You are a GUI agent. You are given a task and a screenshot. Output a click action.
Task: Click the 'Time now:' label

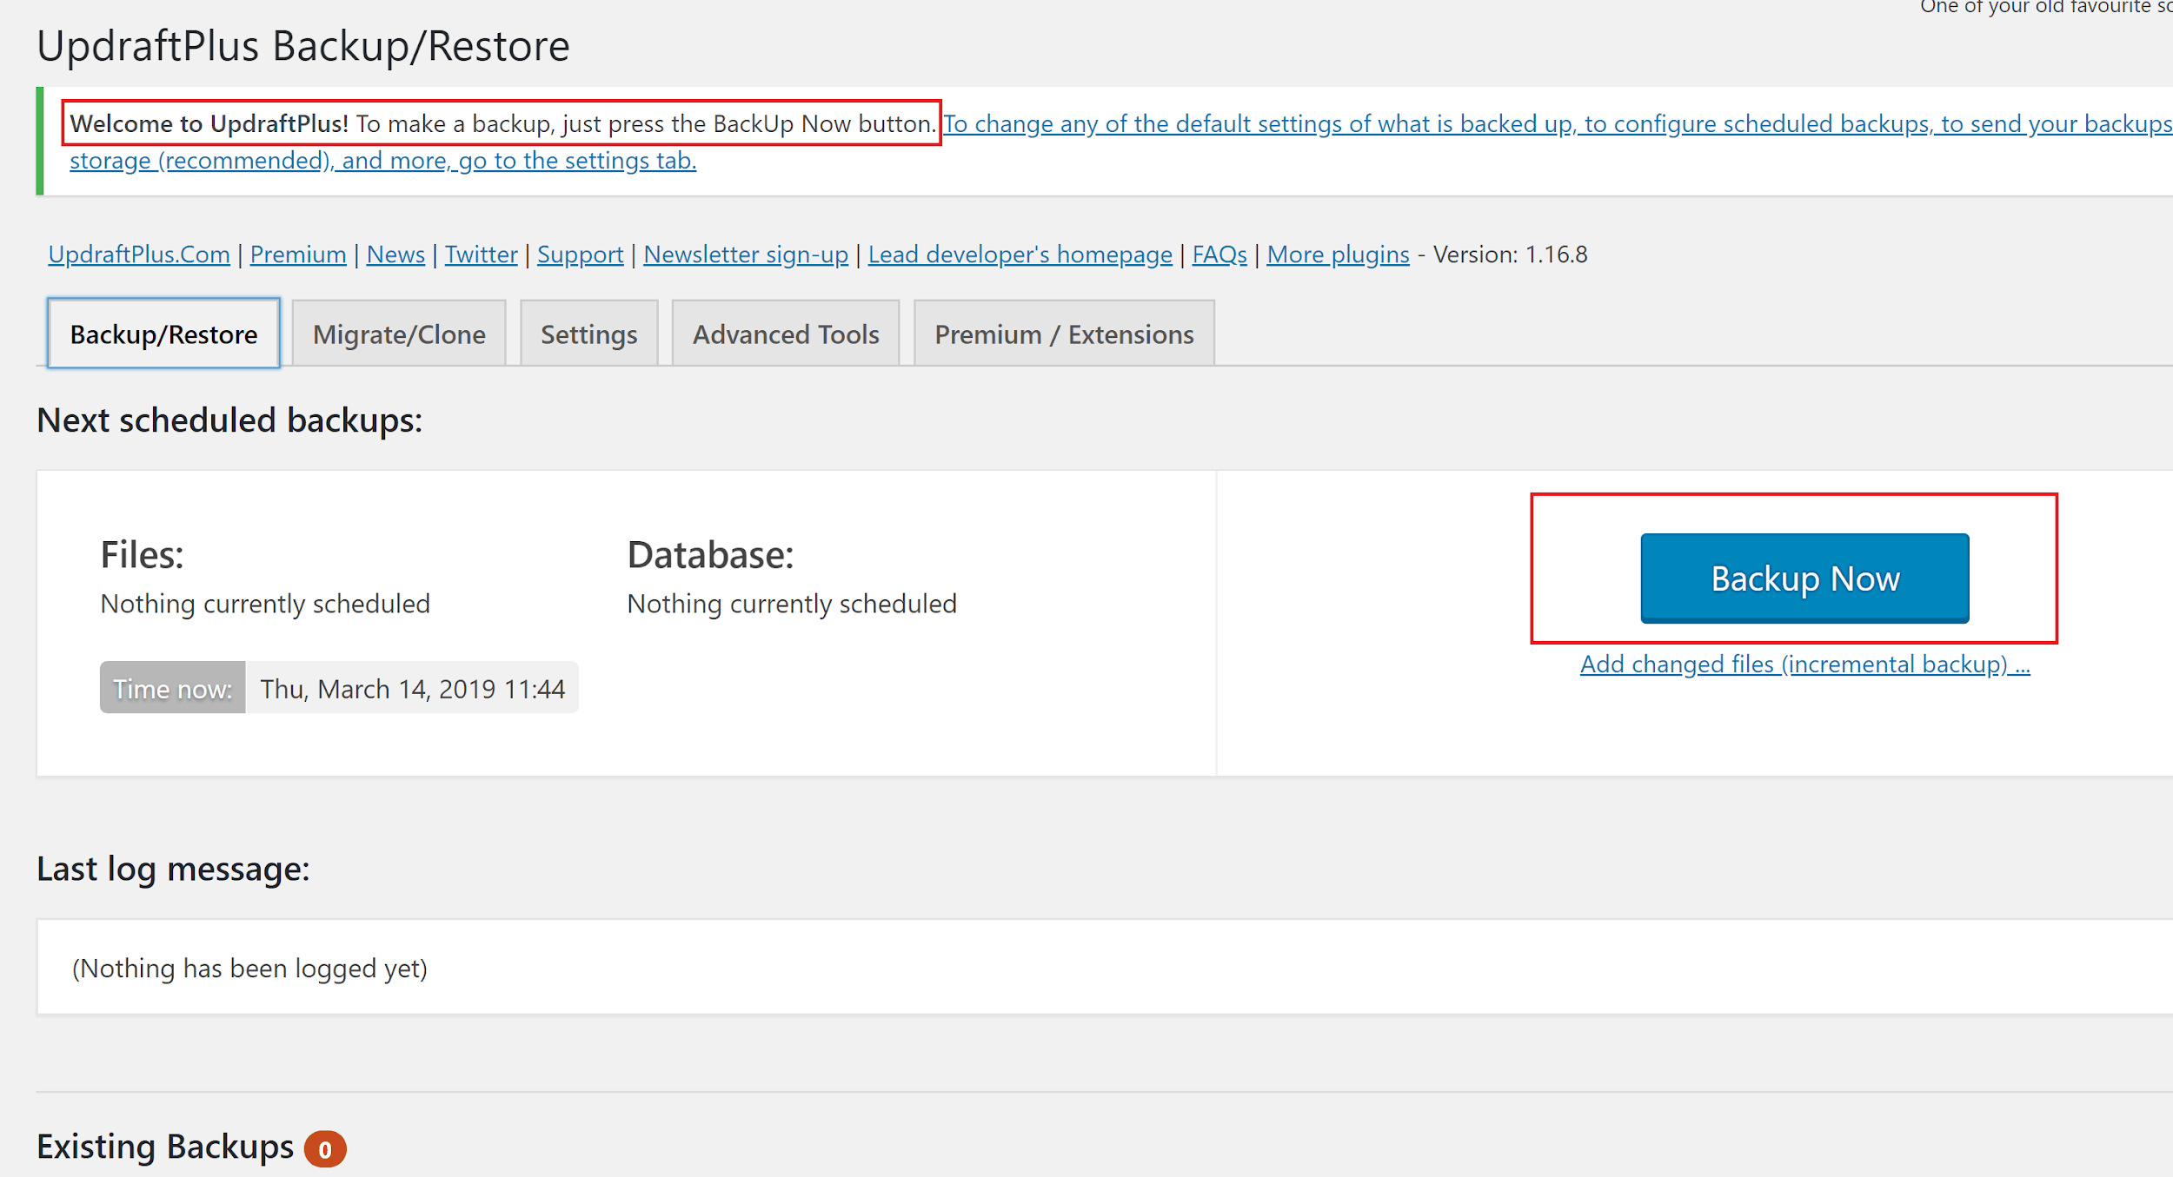172,688
